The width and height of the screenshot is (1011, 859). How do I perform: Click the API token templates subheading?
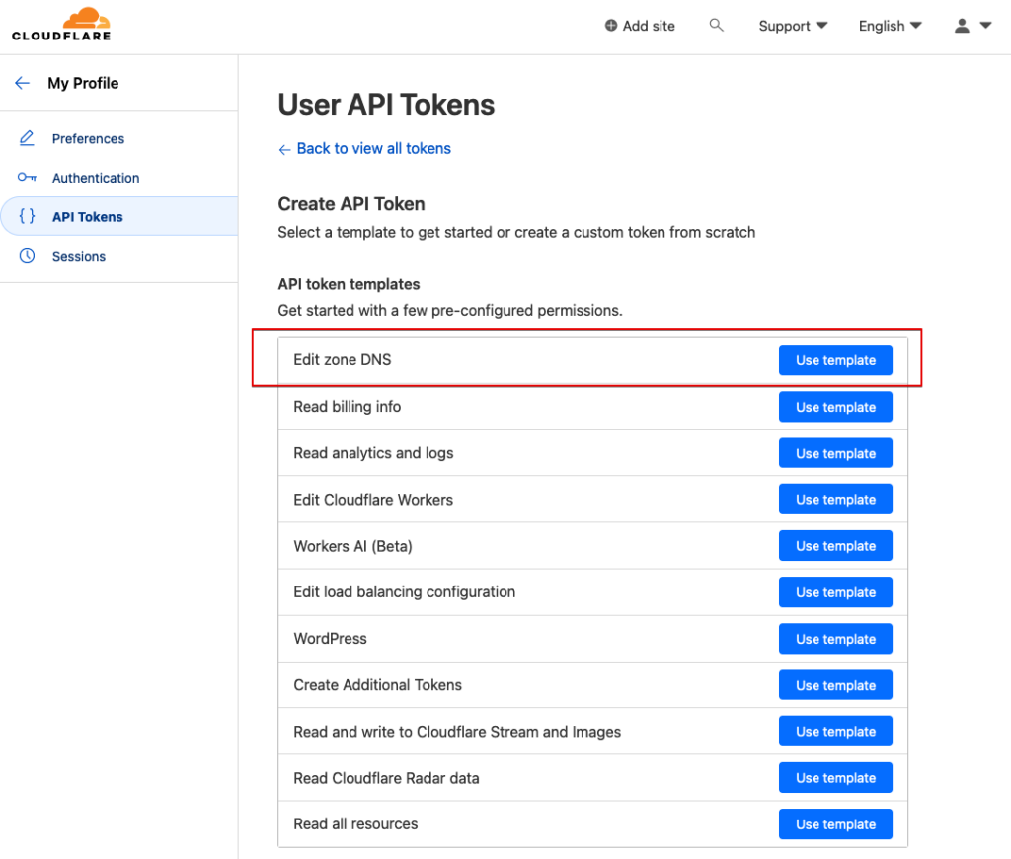[x=349, y=284]
